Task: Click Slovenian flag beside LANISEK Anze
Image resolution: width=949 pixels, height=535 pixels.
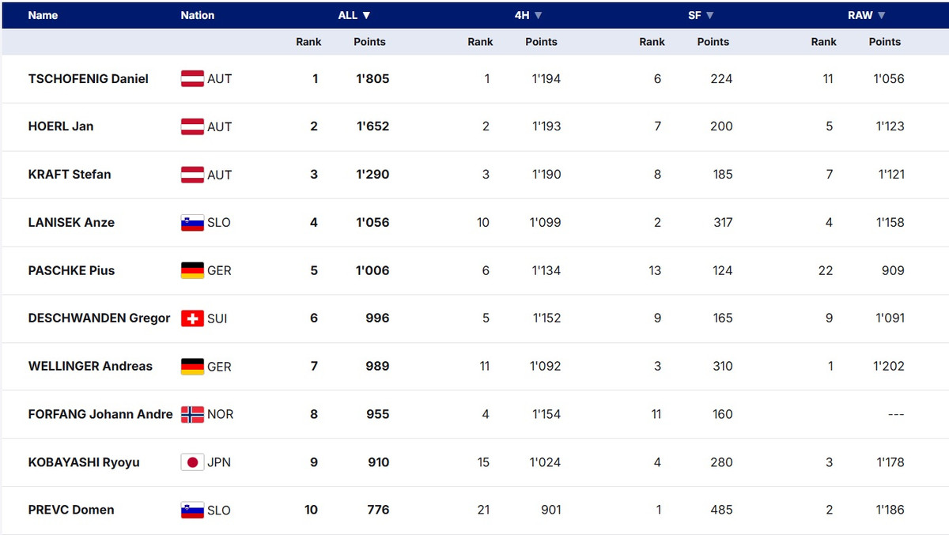Action: pos(192,223)
